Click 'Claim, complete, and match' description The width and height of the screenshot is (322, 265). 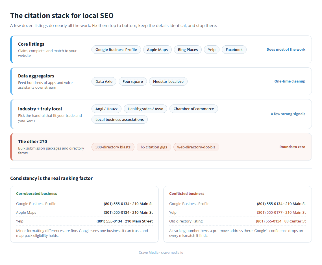click(47, 53)
